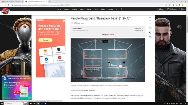The width and height of the screenshot is (188, 105).
Task: Click the share page icon in the address bar
Action: coord(166,5)
